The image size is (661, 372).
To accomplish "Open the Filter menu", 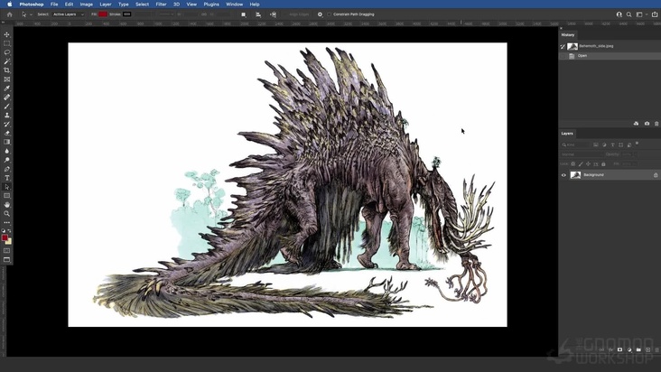I will [x=161, y=5].
